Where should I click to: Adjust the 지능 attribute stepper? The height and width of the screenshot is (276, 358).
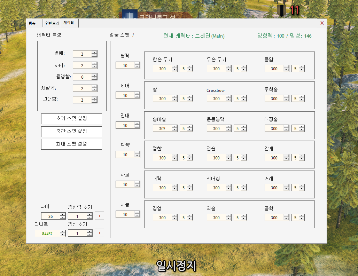pyautogui.click(x=137, y=214)
